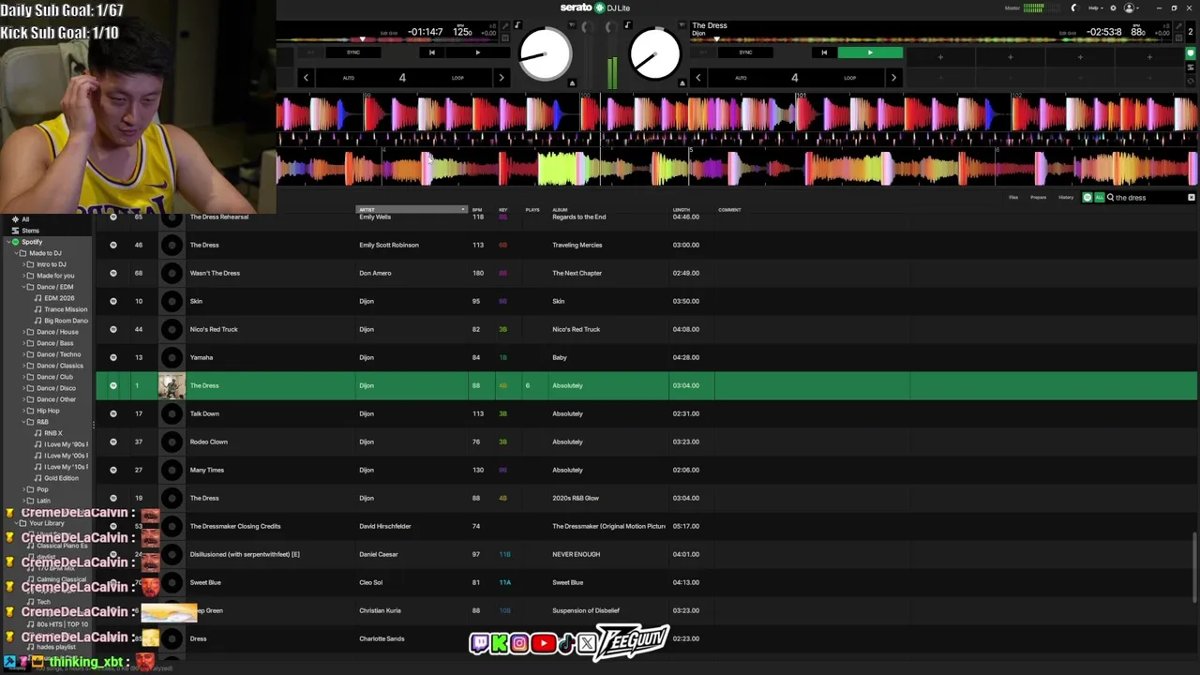Click the library list vertical scrollbar
The width and height of the screenshot is (1200, 675).
tap(1194, 567)
